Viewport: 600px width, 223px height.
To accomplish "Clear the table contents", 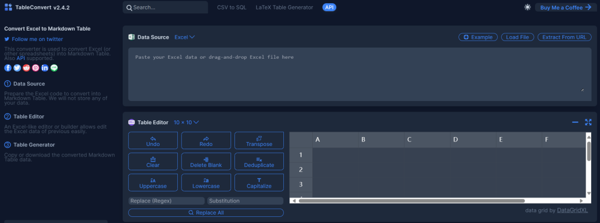I will pos(153,161).
